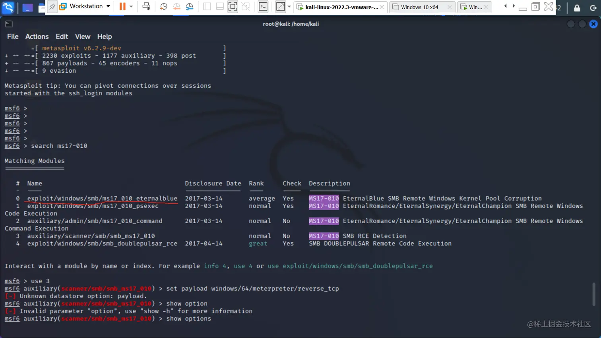Open the terminal Actions menu
601x338 pixels.
[37, 37]
